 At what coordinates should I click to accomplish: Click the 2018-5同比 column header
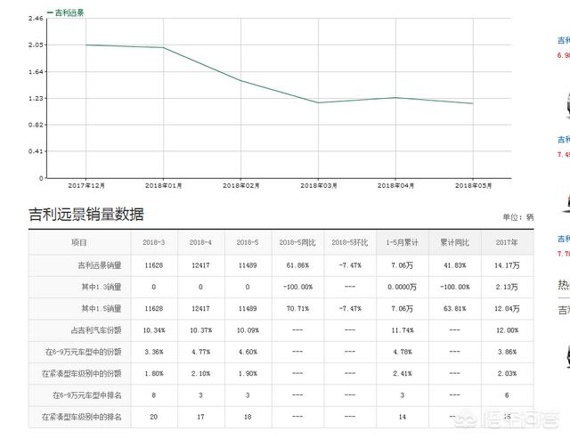point(296,242)
